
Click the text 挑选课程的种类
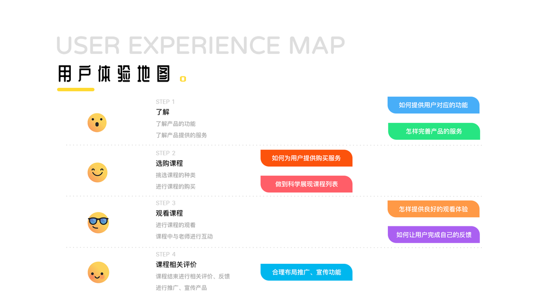(176, 175)
